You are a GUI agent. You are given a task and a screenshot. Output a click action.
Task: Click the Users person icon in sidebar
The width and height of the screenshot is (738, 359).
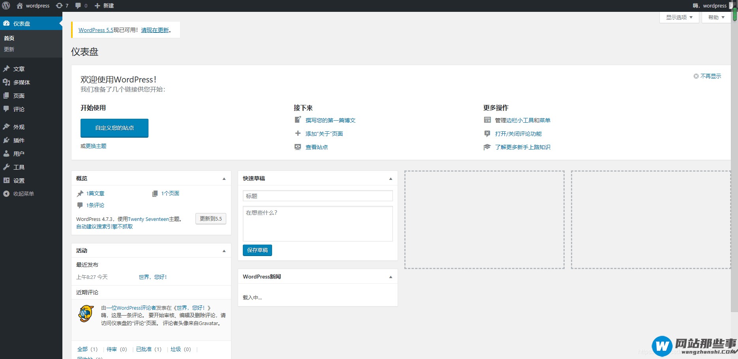click(6, 153)
